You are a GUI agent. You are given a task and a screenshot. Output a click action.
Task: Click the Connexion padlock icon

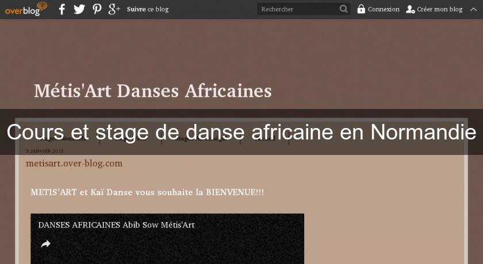361,9
